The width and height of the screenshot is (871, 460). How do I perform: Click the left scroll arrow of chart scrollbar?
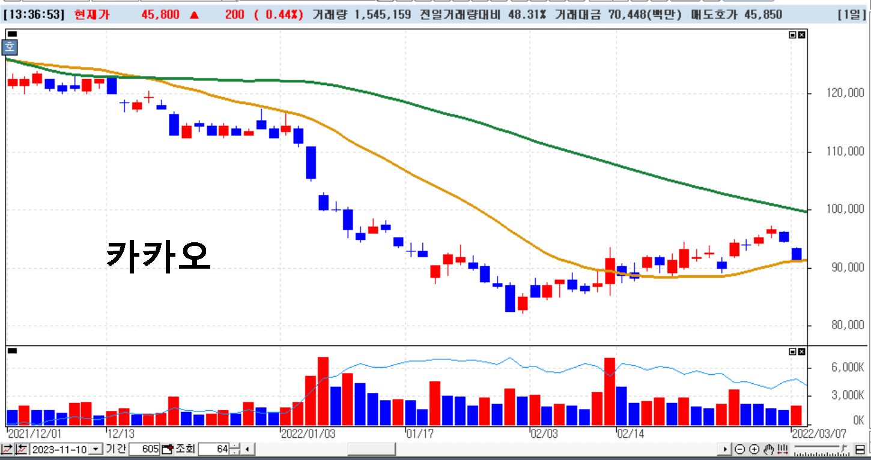[x=247, y=449]
